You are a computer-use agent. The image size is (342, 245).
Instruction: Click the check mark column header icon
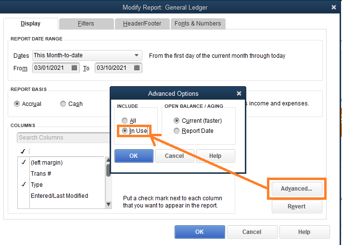point(23,151)
